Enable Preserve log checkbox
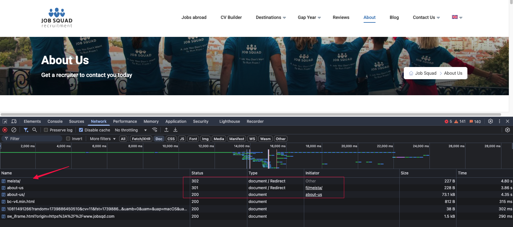513x227 pixels. [46, 130]
